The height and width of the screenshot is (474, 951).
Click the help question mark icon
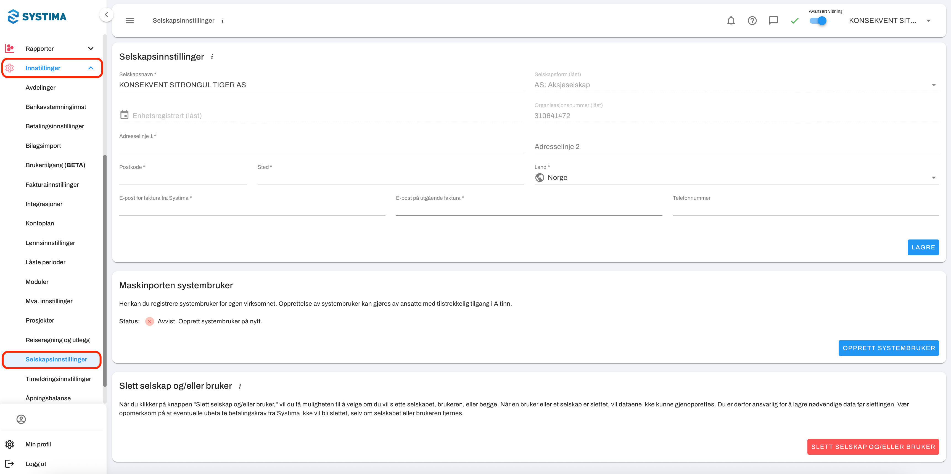[x=752, y=21]
